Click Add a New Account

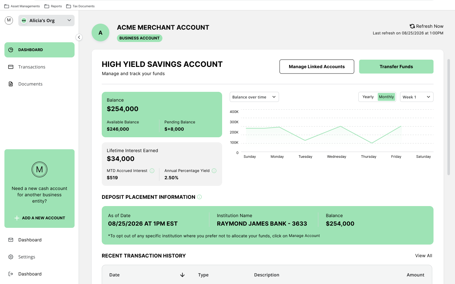click(40, 218)
